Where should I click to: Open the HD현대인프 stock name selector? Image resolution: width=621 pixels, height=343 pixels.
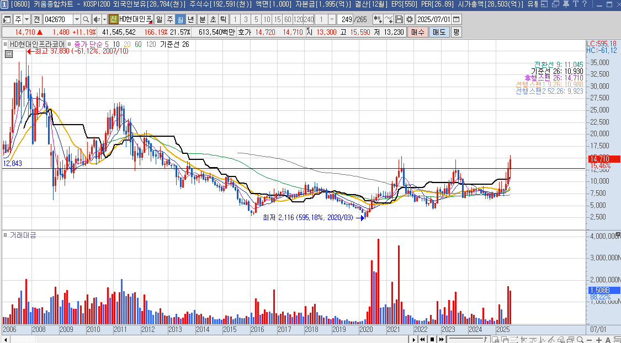135,19
